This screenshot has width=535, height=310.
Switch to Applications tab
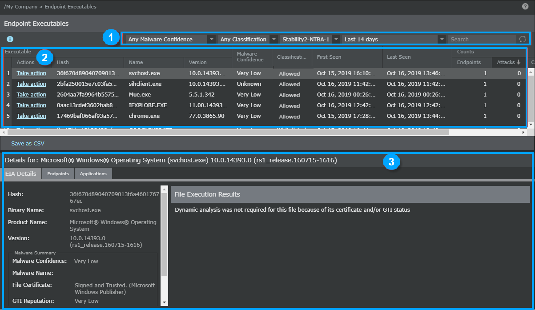click(93, 173)
